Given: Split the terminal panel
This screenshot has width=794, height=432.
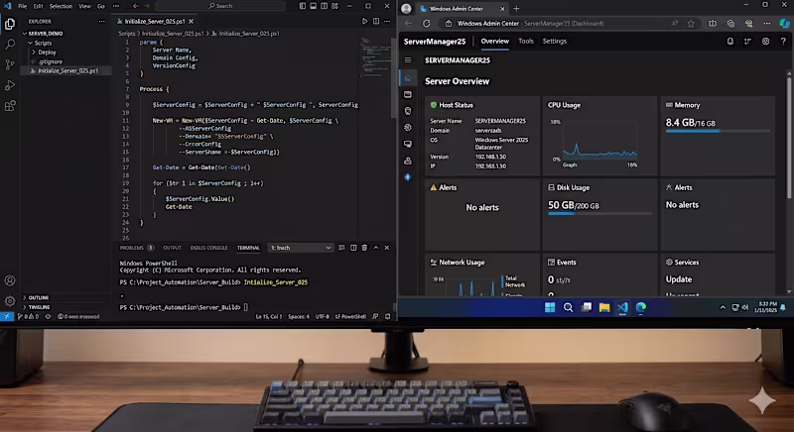Looking at the screenshot, I should pyautogui.click(x=353, y=248).
